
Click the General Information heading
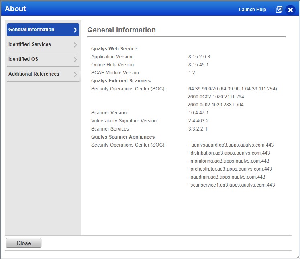click(x=121, y=30)
